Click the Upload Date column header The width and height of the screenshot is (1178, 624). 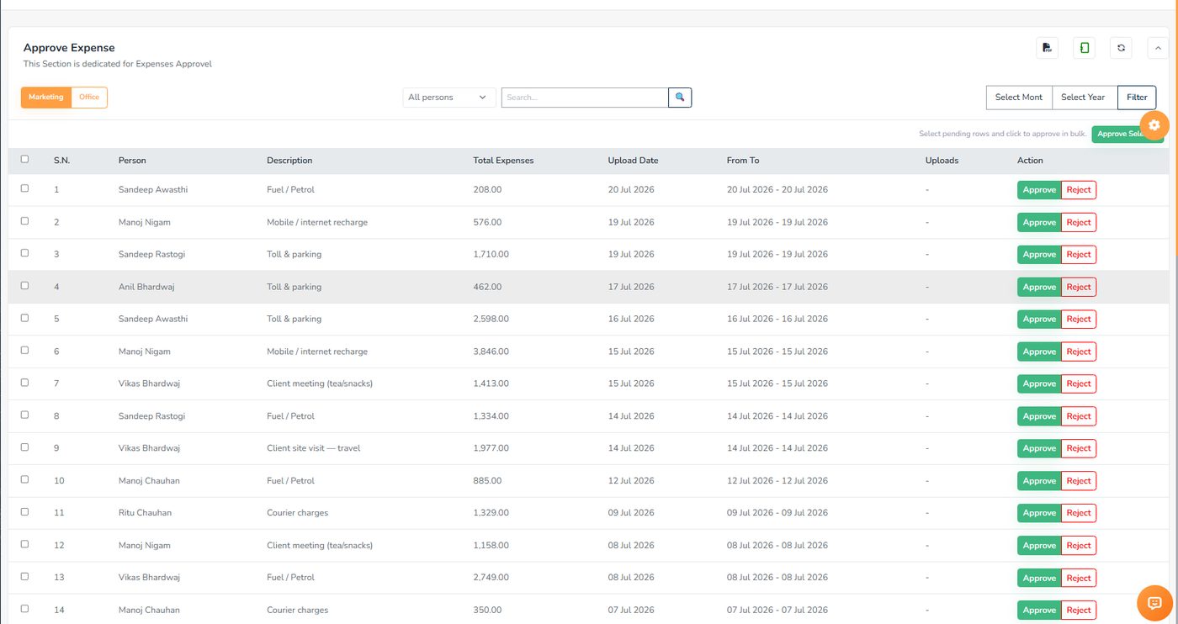[633, 161]
